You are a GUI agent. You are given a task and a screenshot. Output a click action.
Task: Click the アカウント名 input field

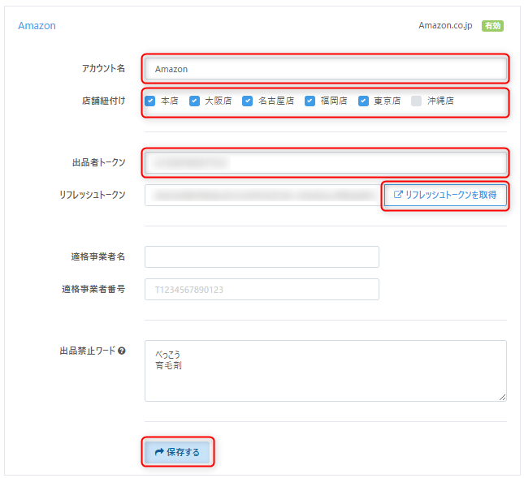pyautogui.click(x=326, y=69)
